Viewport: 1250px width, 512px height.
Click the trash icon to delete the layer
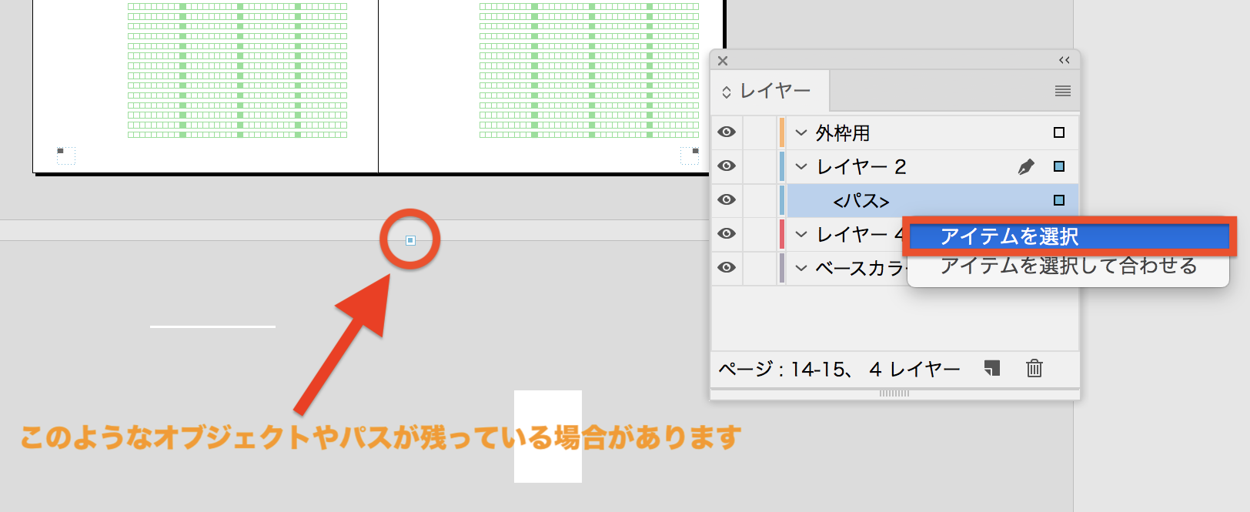tap(1034, 368)
